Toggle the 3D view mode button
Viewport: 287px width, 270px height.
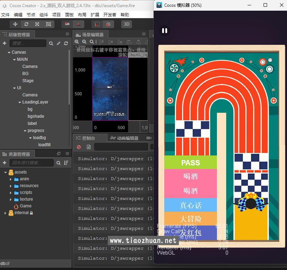coord(126,24)
